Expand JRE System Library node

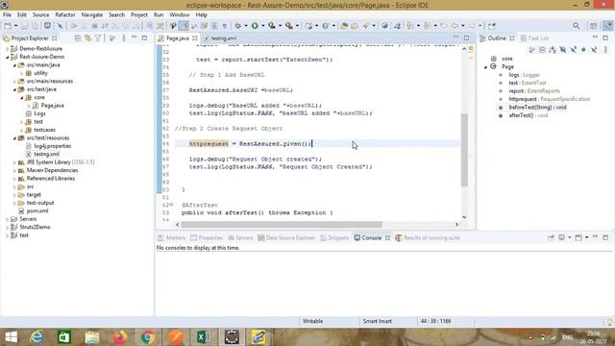tap(14, 162)
